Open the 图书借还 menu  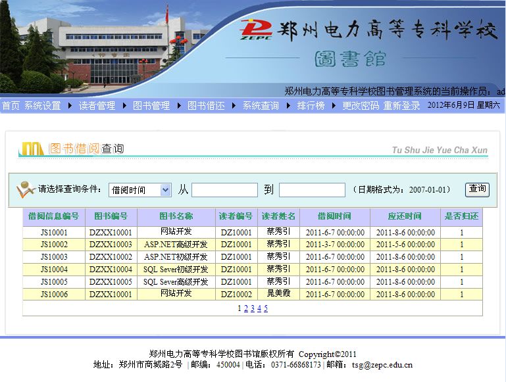[206, 105]
